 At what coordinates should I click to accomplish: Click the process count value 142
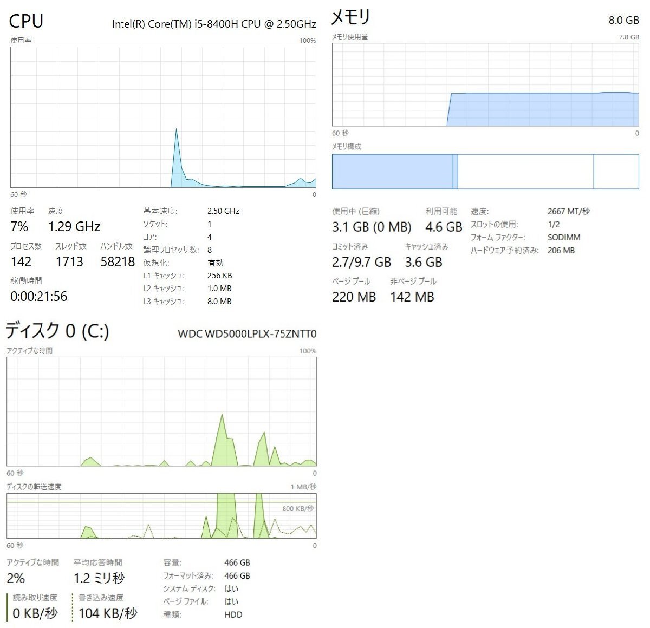point(21,261)
